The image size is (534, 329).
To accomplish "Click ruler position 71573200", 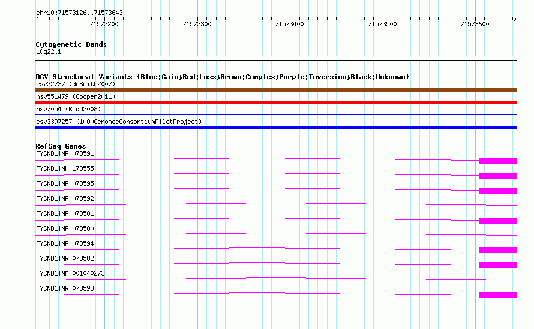I will tap(104, 24).
